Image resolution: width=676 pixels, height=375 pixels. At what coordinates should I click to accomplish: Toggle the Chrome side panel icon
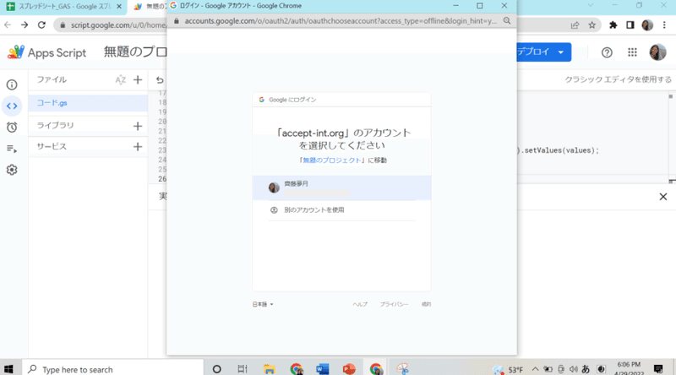630,25
